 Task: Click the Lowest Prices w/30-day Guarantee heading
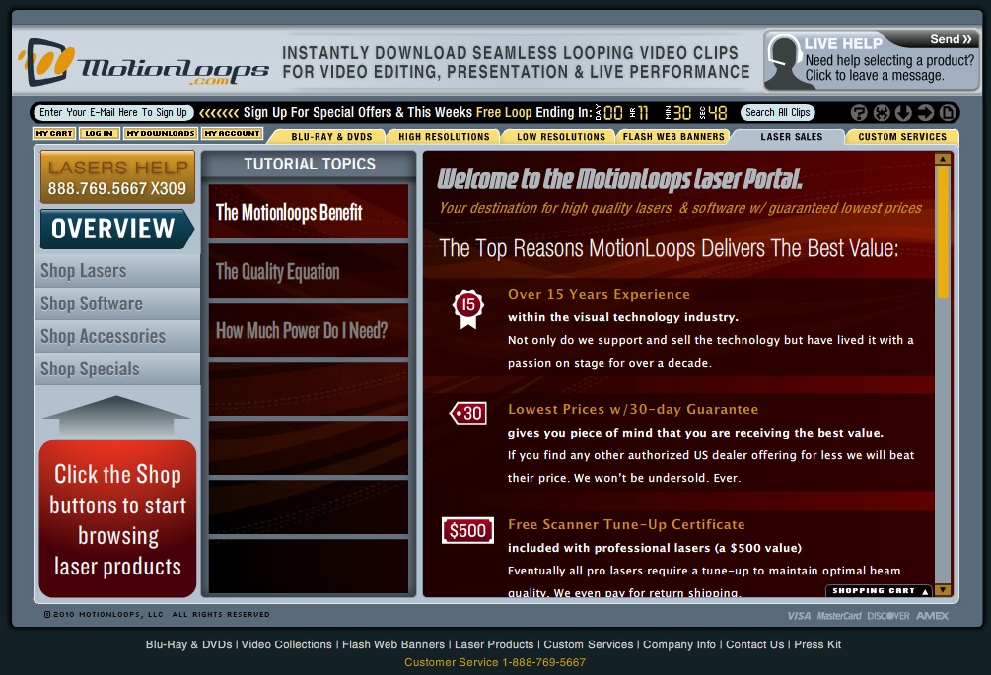pos(633,409)
